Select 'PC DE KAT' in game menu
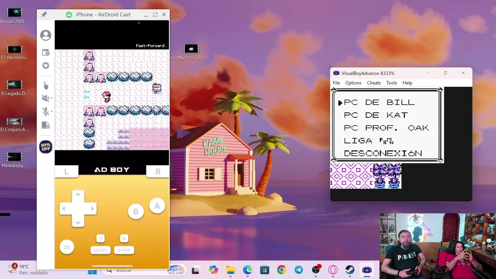The height and width of the screenshot is (279, 496). (x=376, y=115)
